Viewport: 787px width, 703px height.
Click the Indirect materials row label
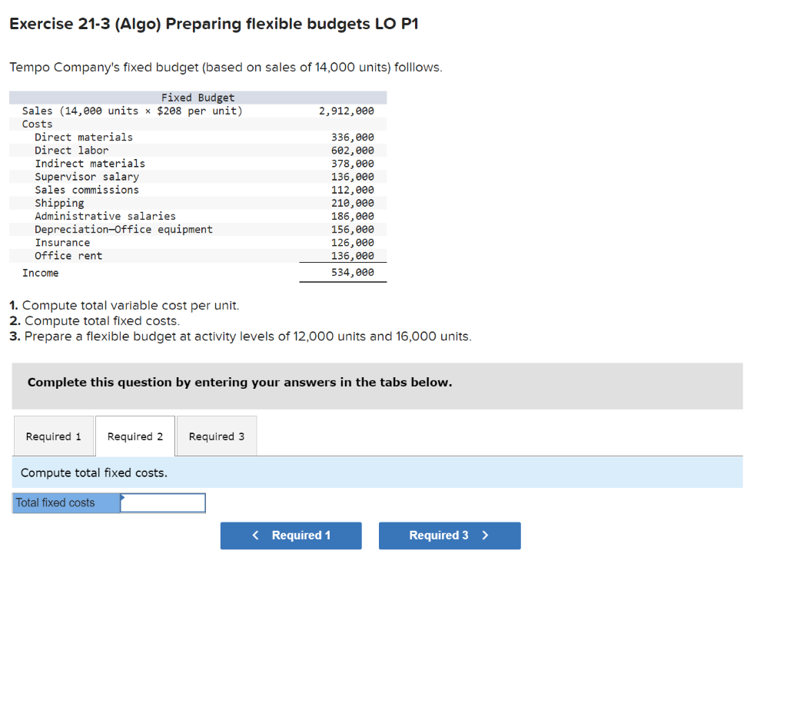point(90,164)
